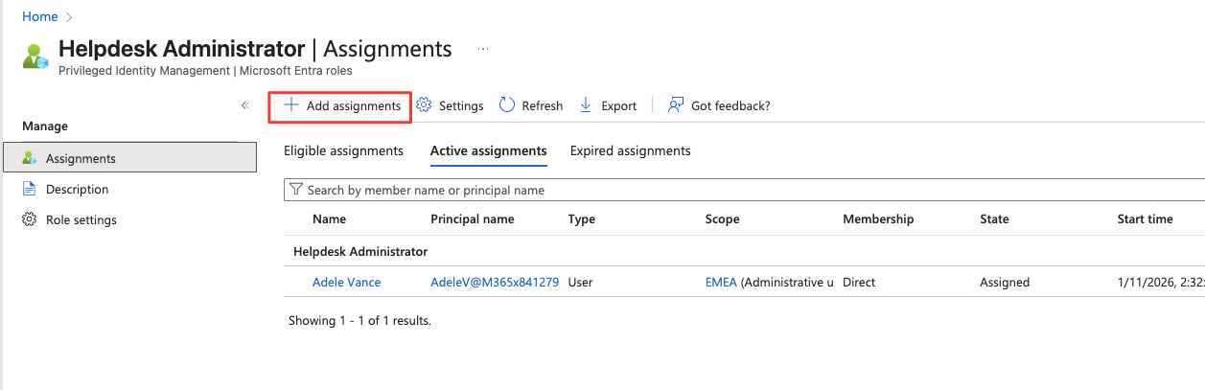The height and width of the screenshot is (390, 1205).
Task: Open the ellipsis more options menu
Action: pyautogui.click(x=483, y=49)
